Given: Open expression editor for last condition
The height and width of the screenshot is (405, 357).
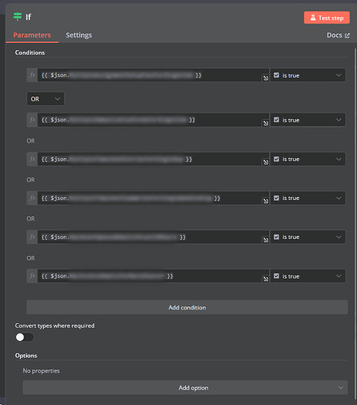Looking at the screenshot, I should [265, 279].
